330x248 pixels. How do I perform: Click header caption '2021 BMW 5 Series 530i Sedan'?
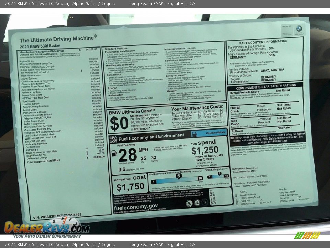tap(37, 3)
